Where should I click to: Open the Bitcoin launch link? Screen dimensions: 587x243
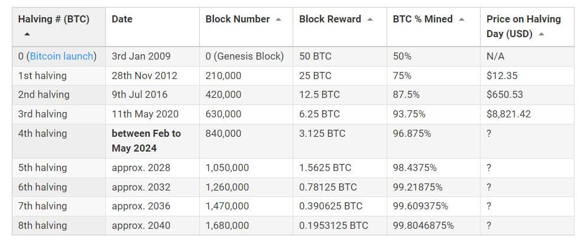pos(61,57)
